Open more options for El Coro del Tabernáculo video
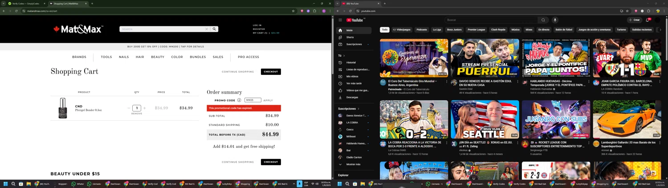The image size is (668, 188). click(446, 82)
